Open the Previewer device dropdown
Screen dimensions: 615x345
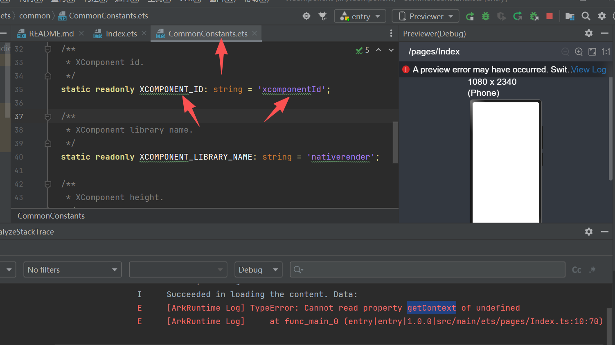[426, 16]
